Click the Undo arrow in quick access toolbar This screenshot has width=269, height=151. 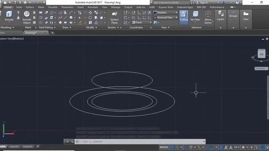[x=30, y=3]
